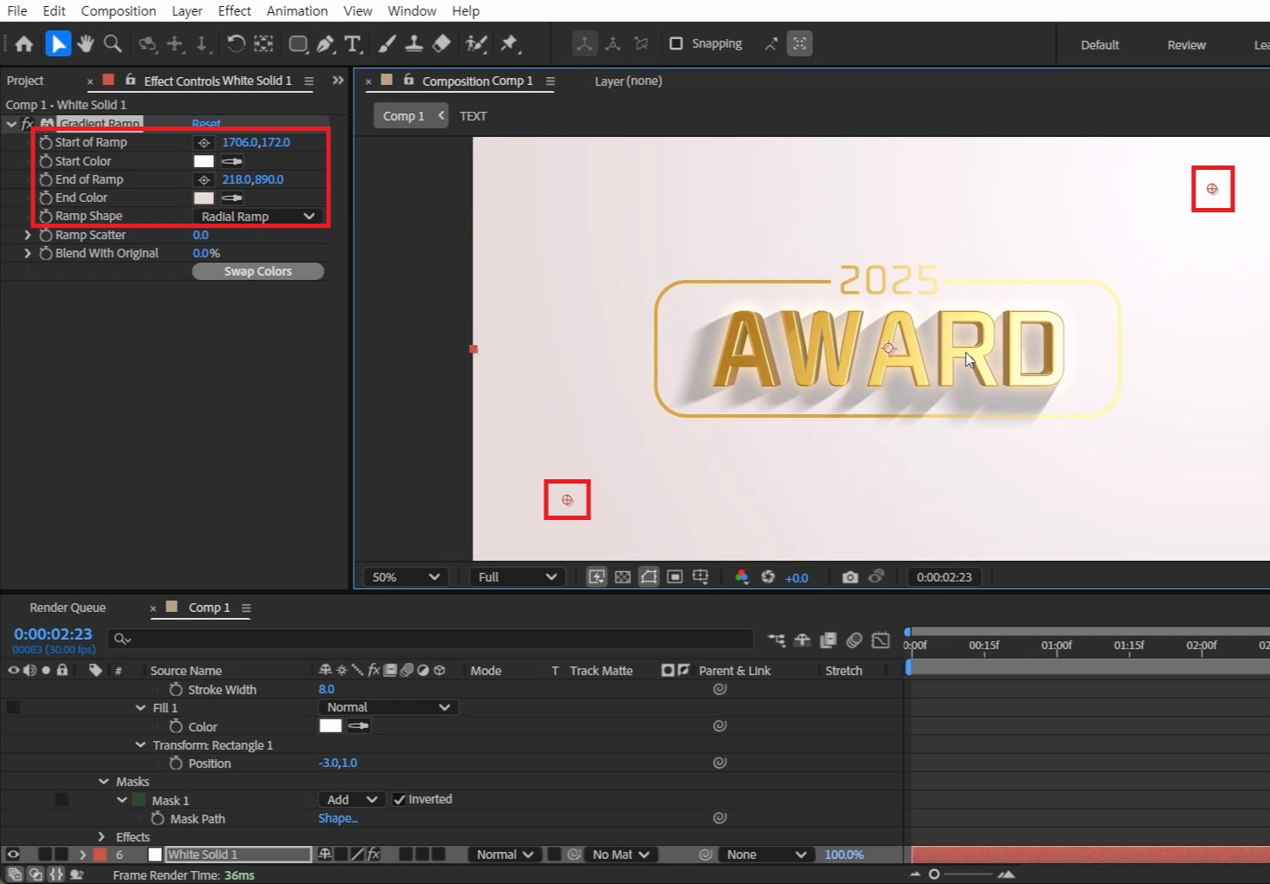The width and height of the screenshot is (1270, 884).
Task: Select the Type (T) tool
Action: coord(352,43)
